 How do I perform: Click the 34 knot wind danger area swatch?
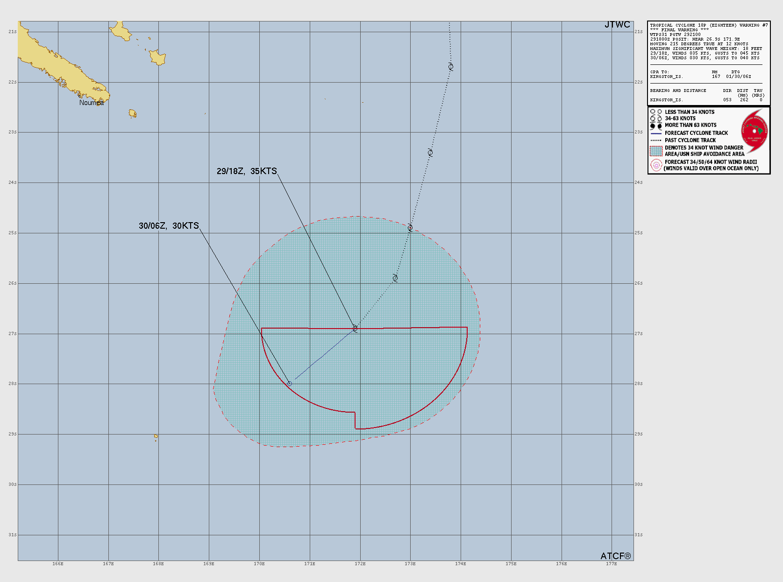click(656, 151)
